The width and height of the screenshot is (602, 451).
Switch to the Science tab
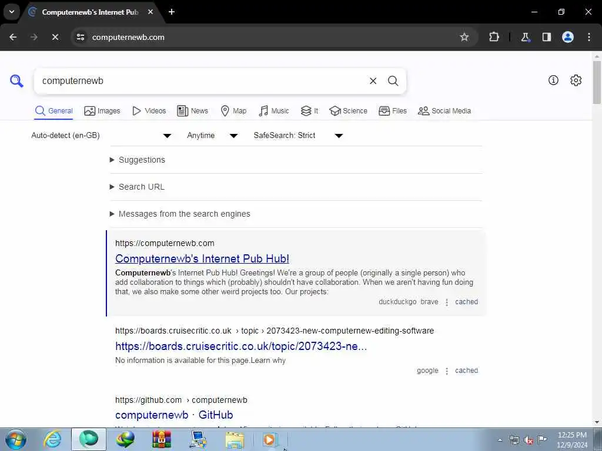tap(348, 111)
